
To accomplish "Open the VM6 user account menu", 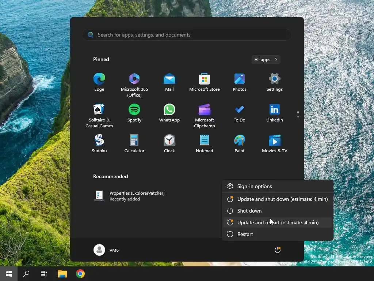I will pos(106,250).
